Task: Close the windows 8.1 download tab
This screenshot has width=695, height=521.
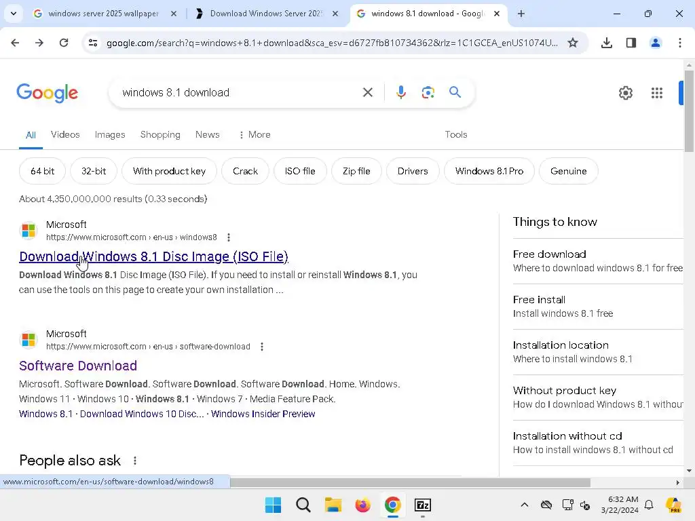Action: coord(497,14)
